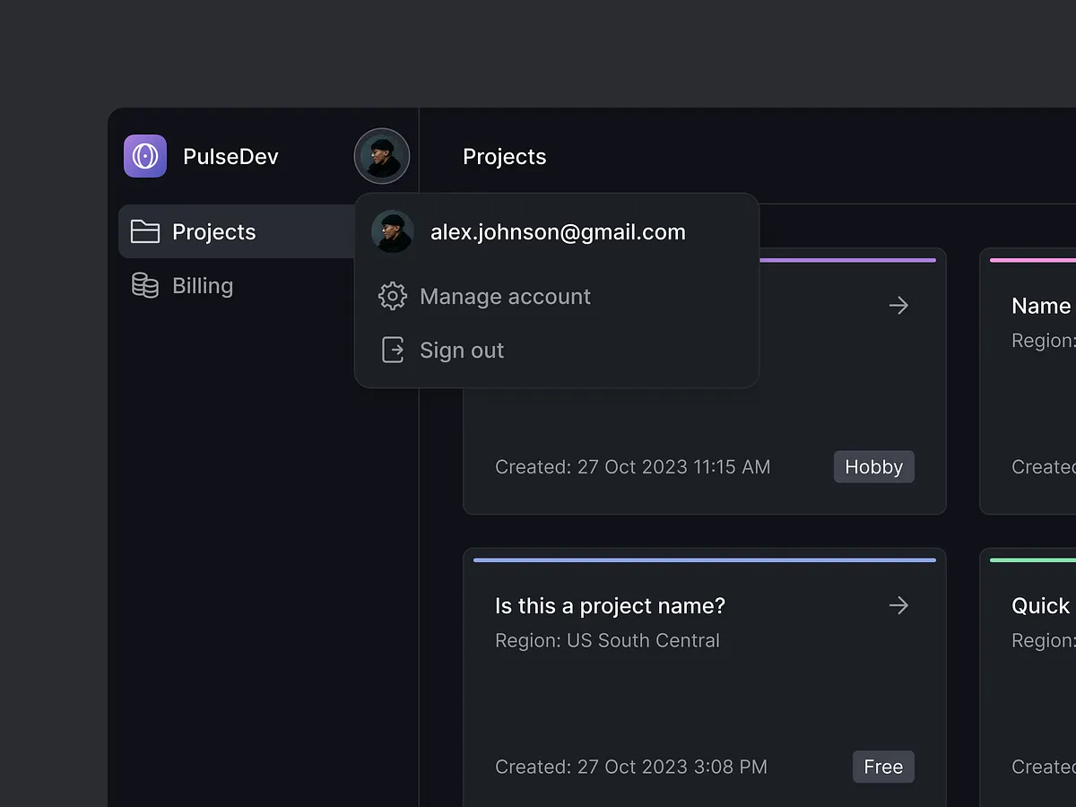Viewport: 1076px width, 807px height.
Task: Click the Billing coins icon
Action: (145, 285)
